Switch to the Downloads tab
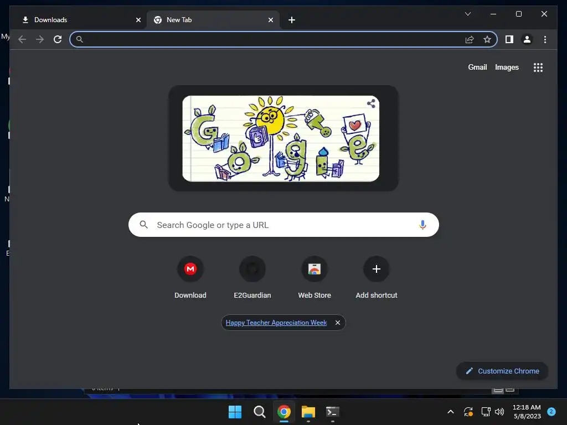Viewport: 567px width, 425px height. pos(78,20)
